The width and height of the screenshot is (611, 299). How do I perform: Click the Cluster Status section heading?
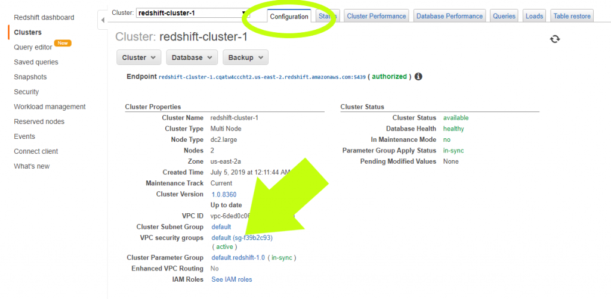(x=362, y=107)
